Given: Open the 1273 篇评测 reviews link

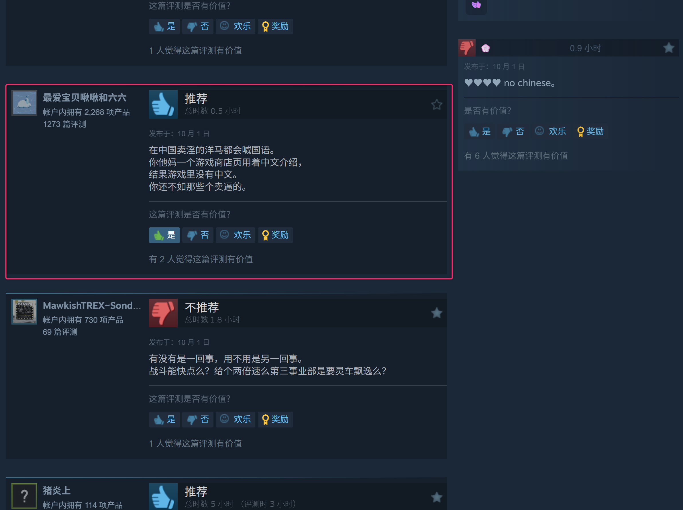Looking at the screenshot, I should click(x=64, y=124).
